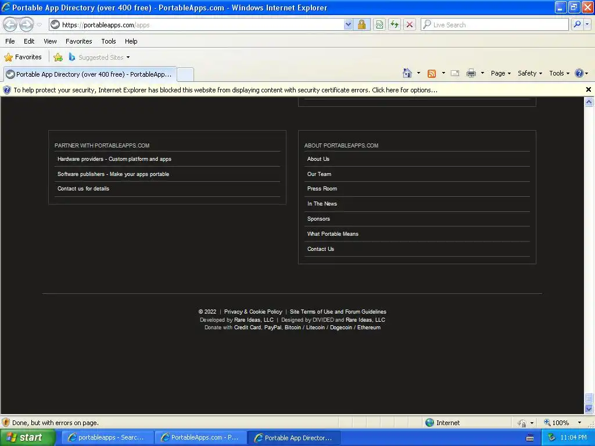Expand the address bar history dropdown
Viewport: 595px width, 446px height.
coord(348,24)
